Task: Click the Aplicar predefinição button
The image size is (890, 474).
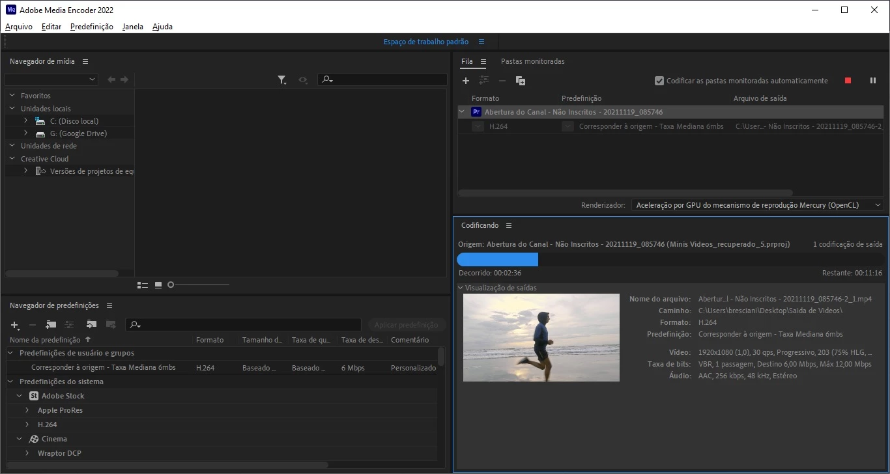Action: coord(407,325)
